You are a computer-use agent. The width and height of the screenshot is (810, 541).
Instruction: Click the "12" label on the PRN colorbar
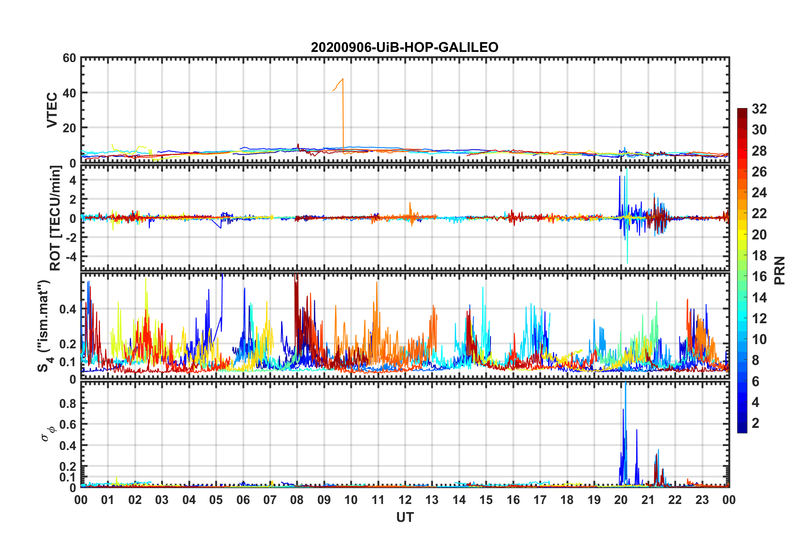759,319
